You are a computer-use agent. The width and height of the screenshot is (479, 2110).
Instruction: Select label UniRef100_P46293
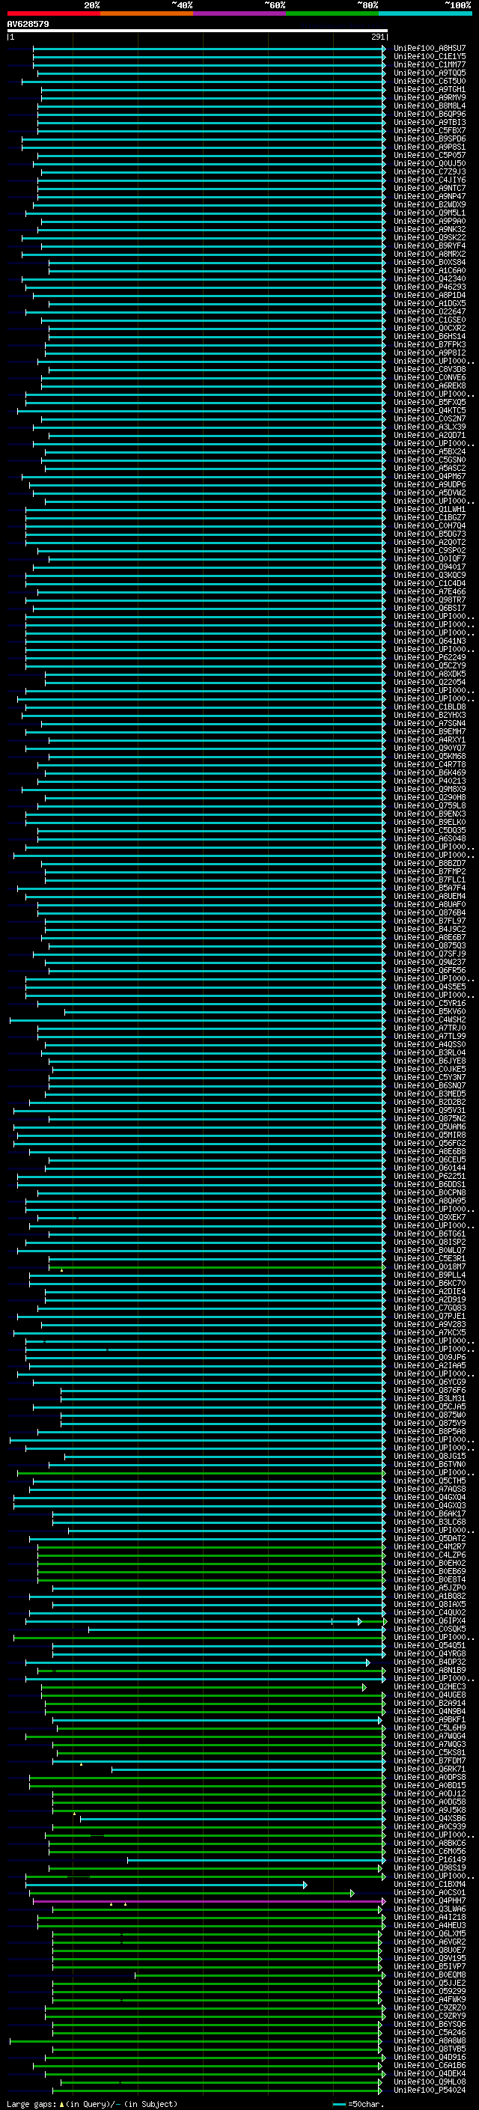pyautogui.click(x=429, y=287)
